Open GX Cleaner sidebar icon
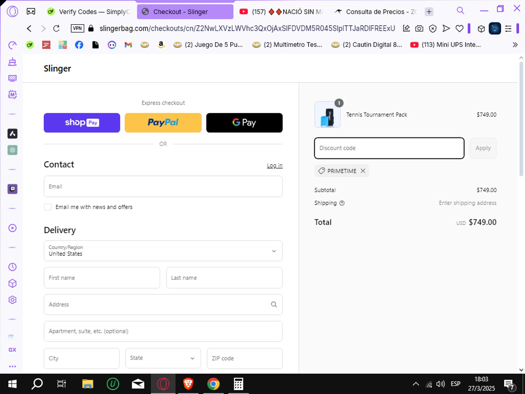The height and width of the screenshot is (394, 525). click(x=12, y=62)
